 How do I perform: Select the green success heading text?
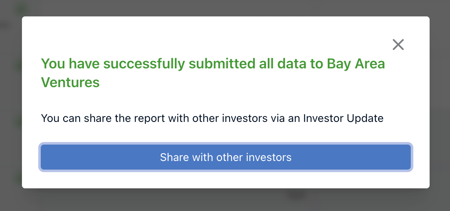coord(213,73)
